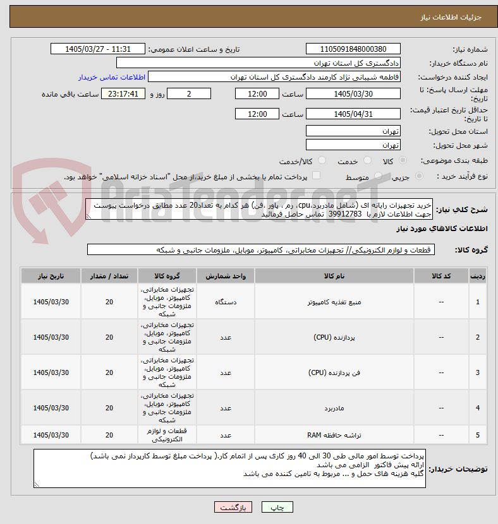Image resolution: width=498 pixels, height=524 pixels.
Task: Click item name مادربرد
Action: pos(334,408)
